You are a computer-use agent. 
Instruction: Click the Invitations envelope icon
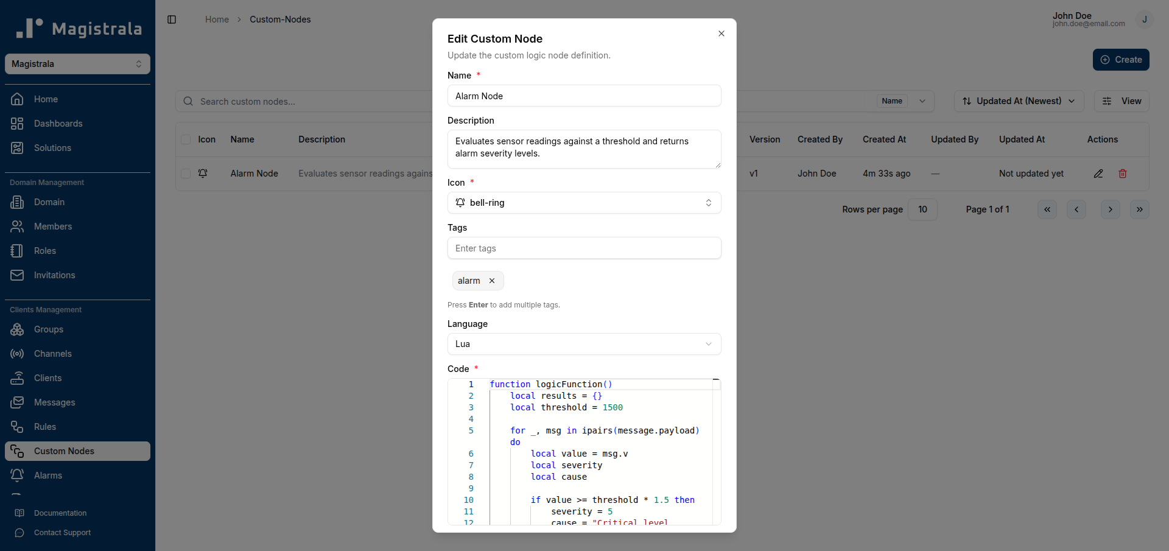[17, 275]
